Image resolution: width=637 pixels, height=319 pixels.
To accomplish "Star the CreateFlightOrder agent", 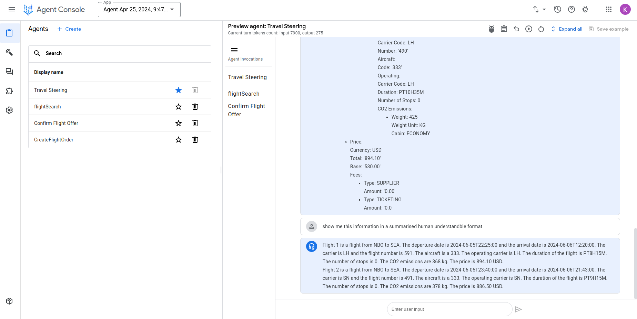I will pyautogui.click(x=178, y=140).
